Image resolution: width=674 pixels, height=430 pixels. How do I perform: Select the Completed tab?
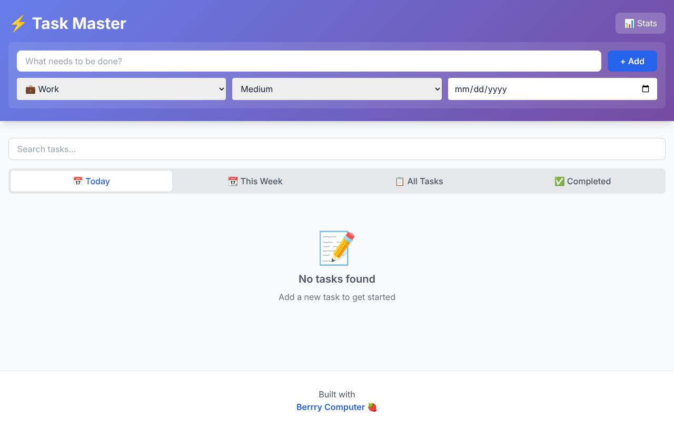pos(583,181)
